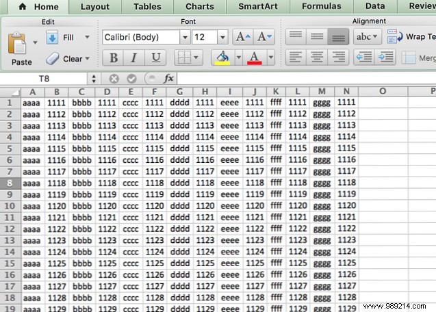Click the Paste label
This screenshot has height=312, width=436.
pos(22,62)
